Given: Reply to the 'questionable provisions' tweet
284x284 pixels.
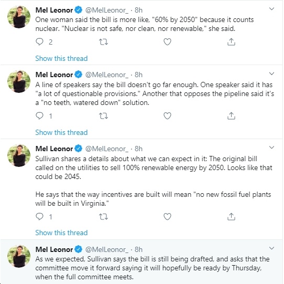Looking at the screenshot, I should click(39, 115).
